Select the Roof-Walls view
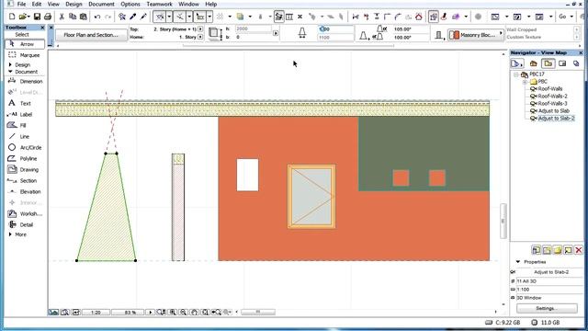 (549, 89)
